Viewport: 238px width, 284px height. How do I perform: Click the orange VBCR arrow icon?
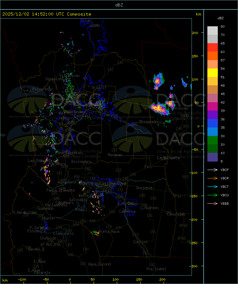pyautogui.click(x=212, y=178)
